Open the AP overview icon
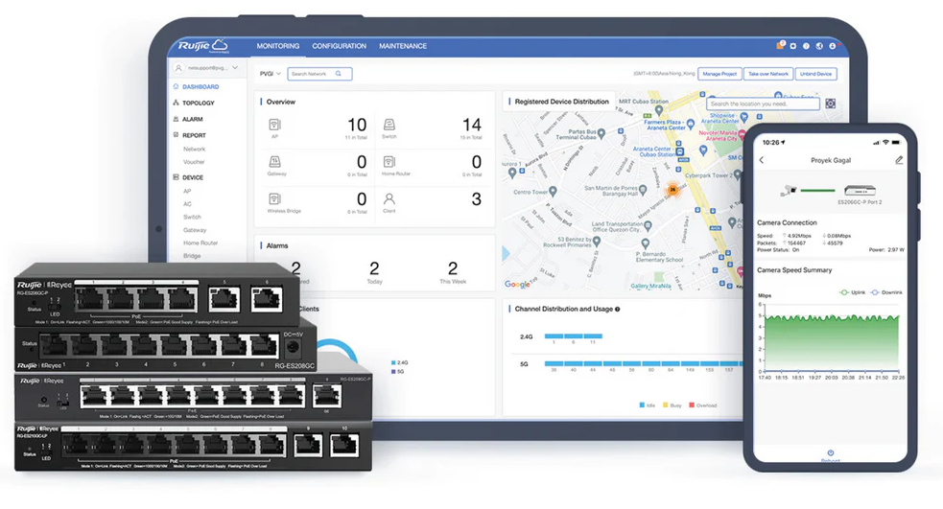943x509 pixels. tap(274, 125)
